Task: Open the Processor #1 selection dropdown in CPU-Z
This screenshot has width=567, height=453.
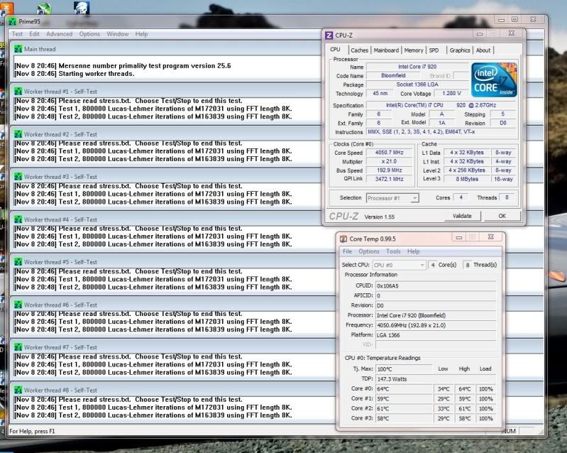Action: click(392, 198)
